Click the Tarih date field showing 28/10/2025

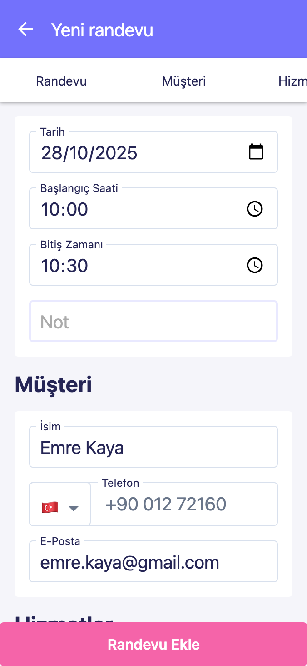click(136, 153)
